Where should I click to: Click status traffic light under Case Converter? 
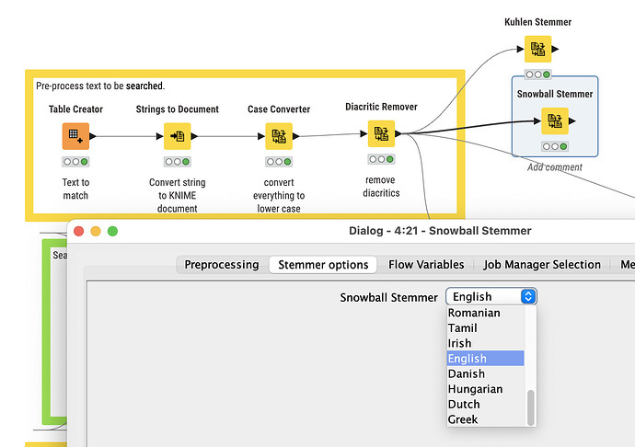click(x=279, y=162)
